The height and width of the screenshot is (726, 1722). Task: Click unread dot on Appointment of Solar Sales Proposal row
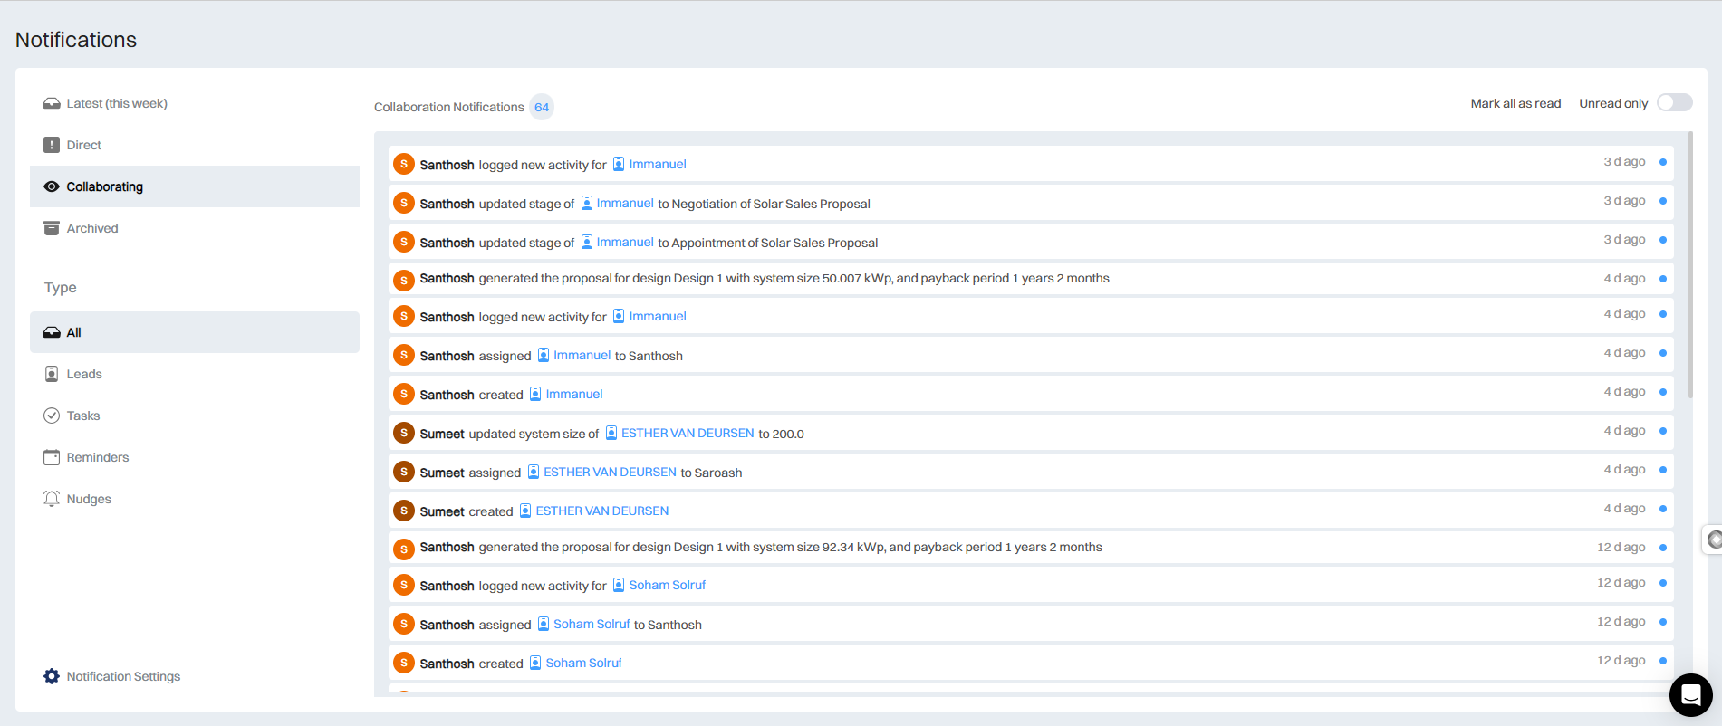1663,240
